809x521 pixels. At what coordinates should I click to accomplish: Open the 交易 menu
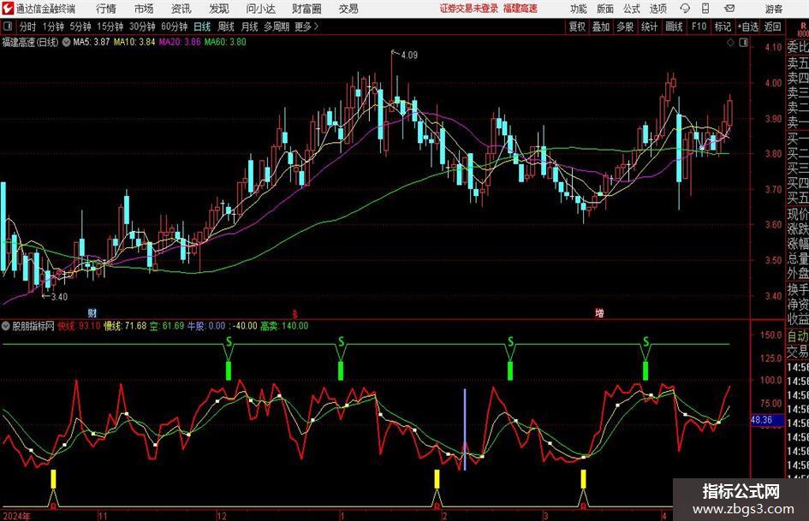(348, 9)
